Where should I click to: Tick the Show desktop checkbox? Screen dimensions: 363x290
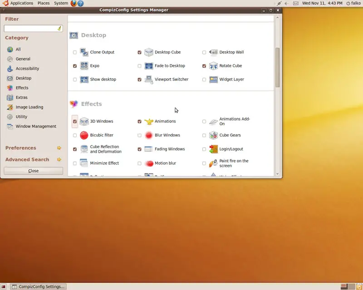[x=75, y=80]
